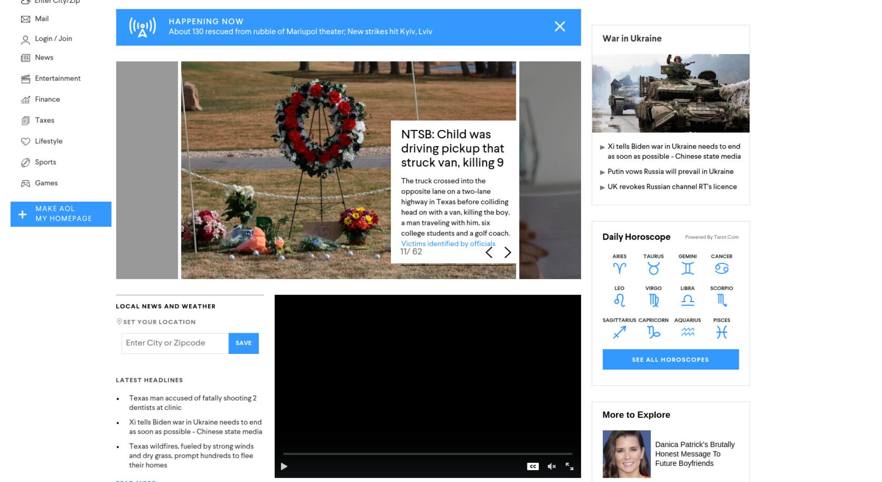Open the Sagittarius horoscope
882x482 pixels.
point(619,328)
